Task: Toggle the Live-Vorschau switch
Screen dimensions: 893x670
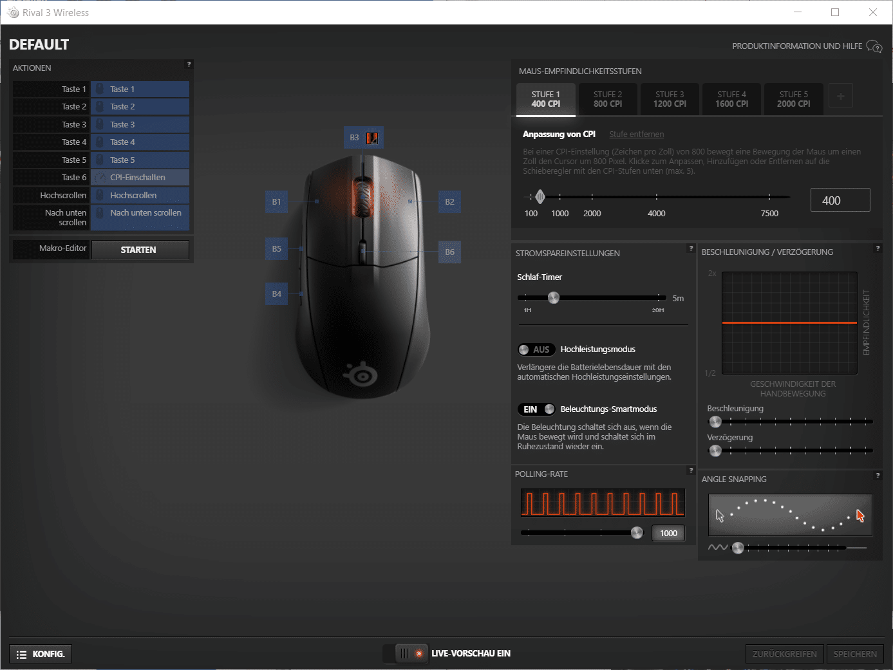Action: [406, 653]
